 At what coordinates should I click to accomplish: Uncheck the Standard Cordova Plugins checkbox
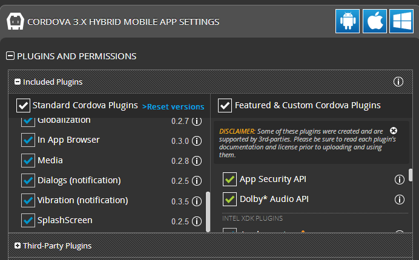coord(23,106)
